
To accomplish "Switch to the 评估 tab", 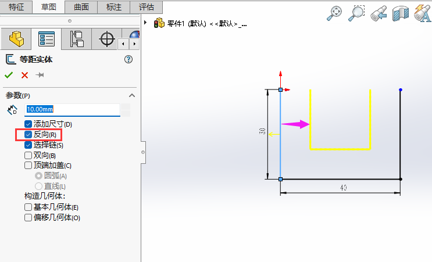I will (x=147, y=7).
